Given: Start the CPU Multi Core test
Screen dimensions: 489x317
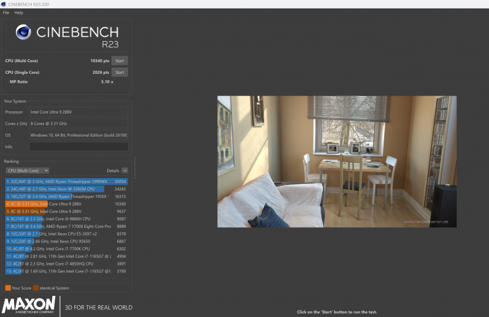Looking at the screenshot, I should tap(119, 60).
